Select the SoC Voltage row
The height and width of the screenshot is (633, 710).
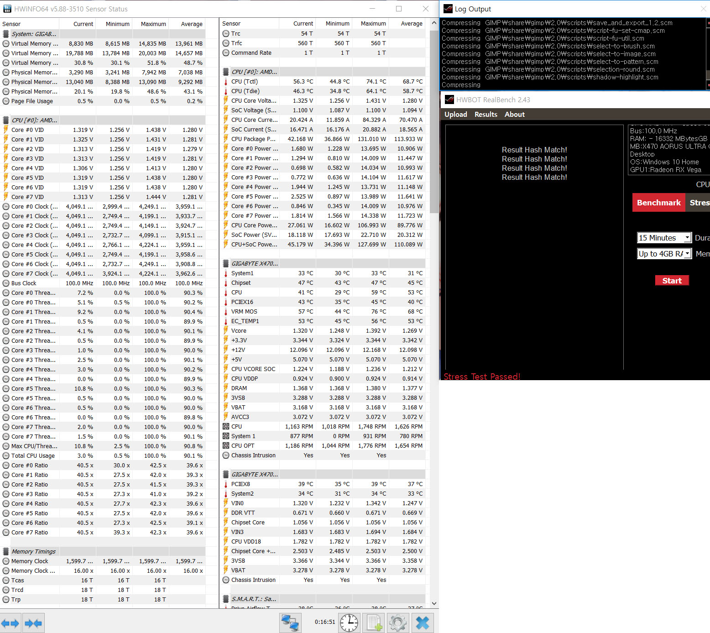point(323,110)
